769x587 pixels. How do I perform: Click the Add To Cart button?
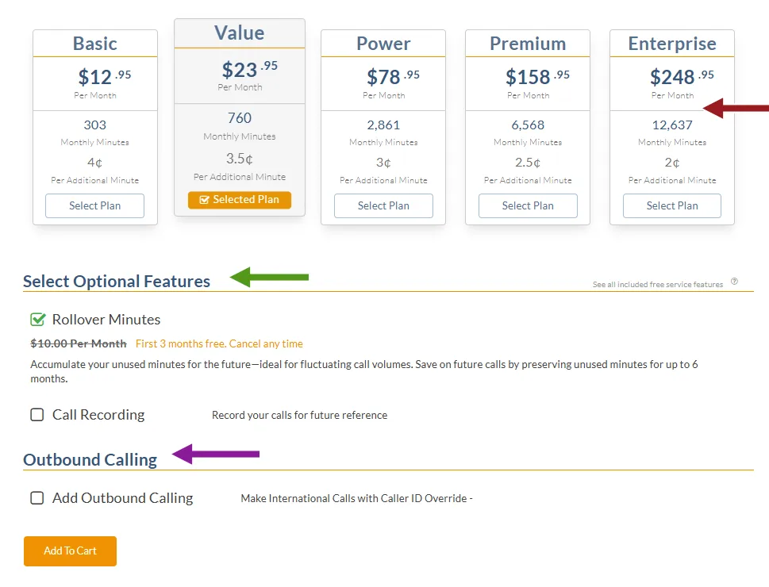coord(70,551)
